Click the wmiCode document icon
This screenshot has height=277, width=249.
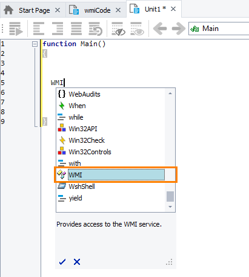pos(74,10)
